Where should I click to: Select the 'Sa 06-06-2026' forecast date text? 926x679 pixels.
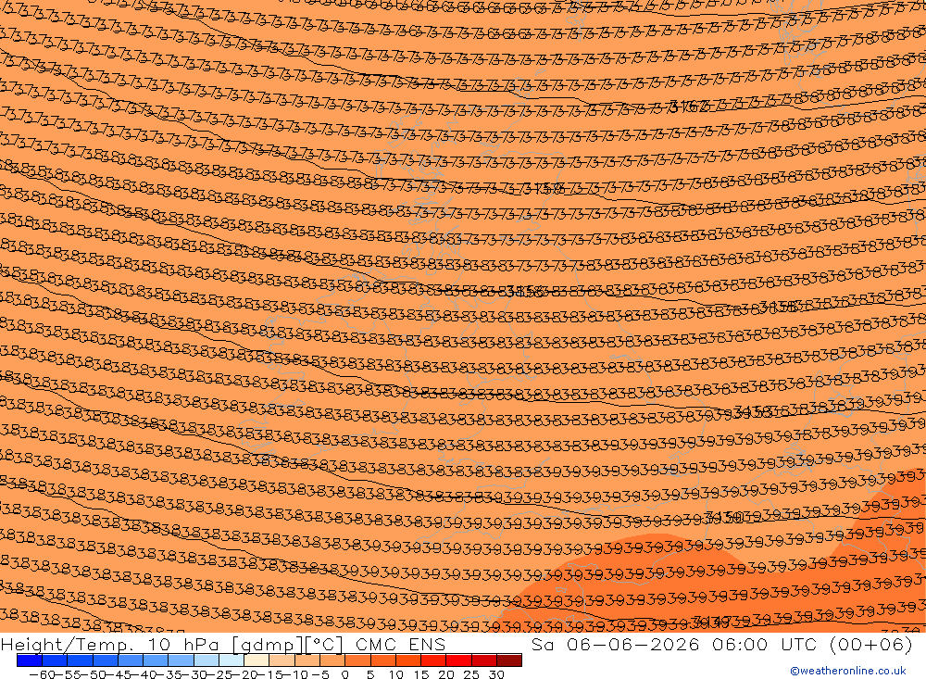click(x=616, y=644)
